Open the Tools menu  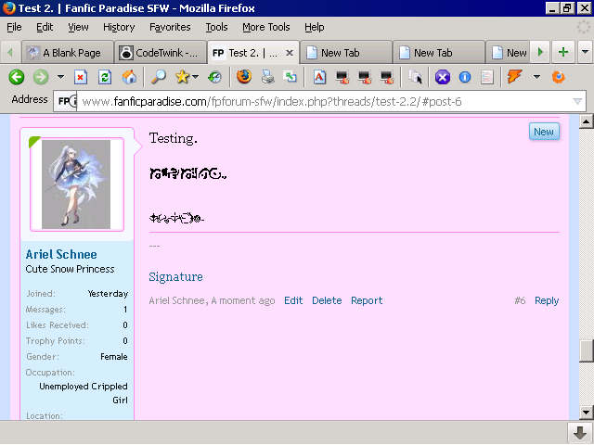tap(216, 27)
